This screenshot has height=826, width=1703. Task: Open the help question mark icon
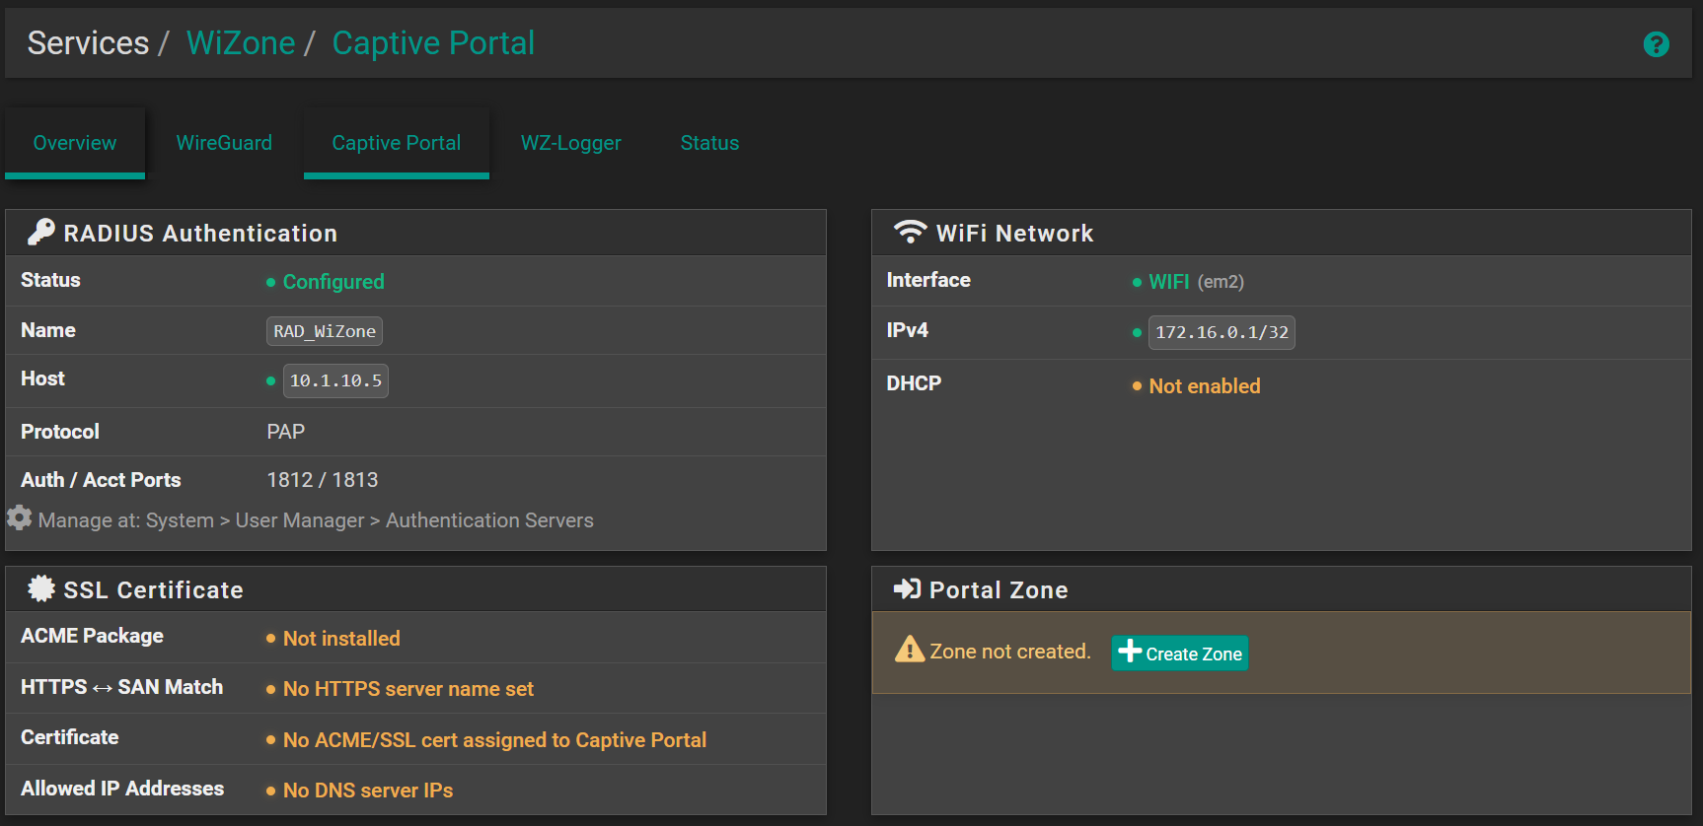(x=1656, y=44)
